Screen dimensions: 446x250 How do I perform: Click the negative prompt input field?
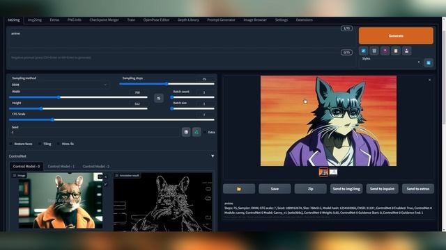click(181, 59)
